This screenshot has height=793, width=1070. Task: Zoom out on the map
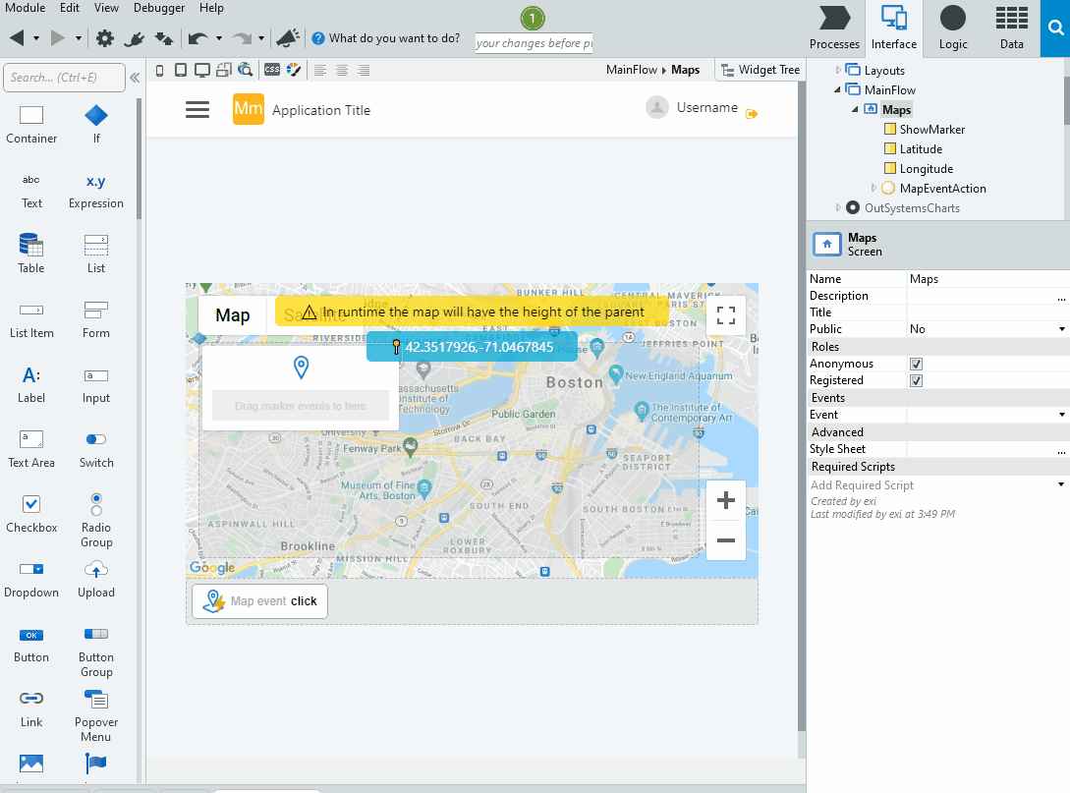click(725, 540)
